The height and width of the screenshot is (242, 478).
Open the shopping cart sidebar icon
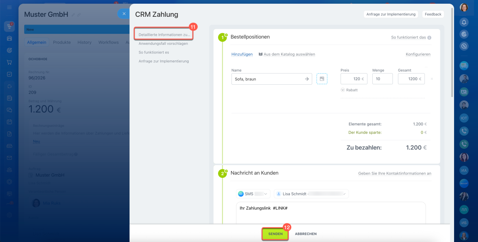9,62
